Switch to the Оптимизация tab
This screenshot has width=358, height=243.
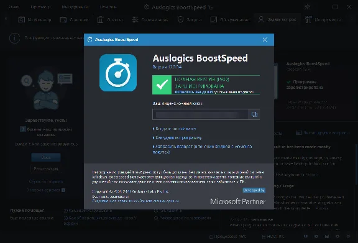[x=150, y=20]
